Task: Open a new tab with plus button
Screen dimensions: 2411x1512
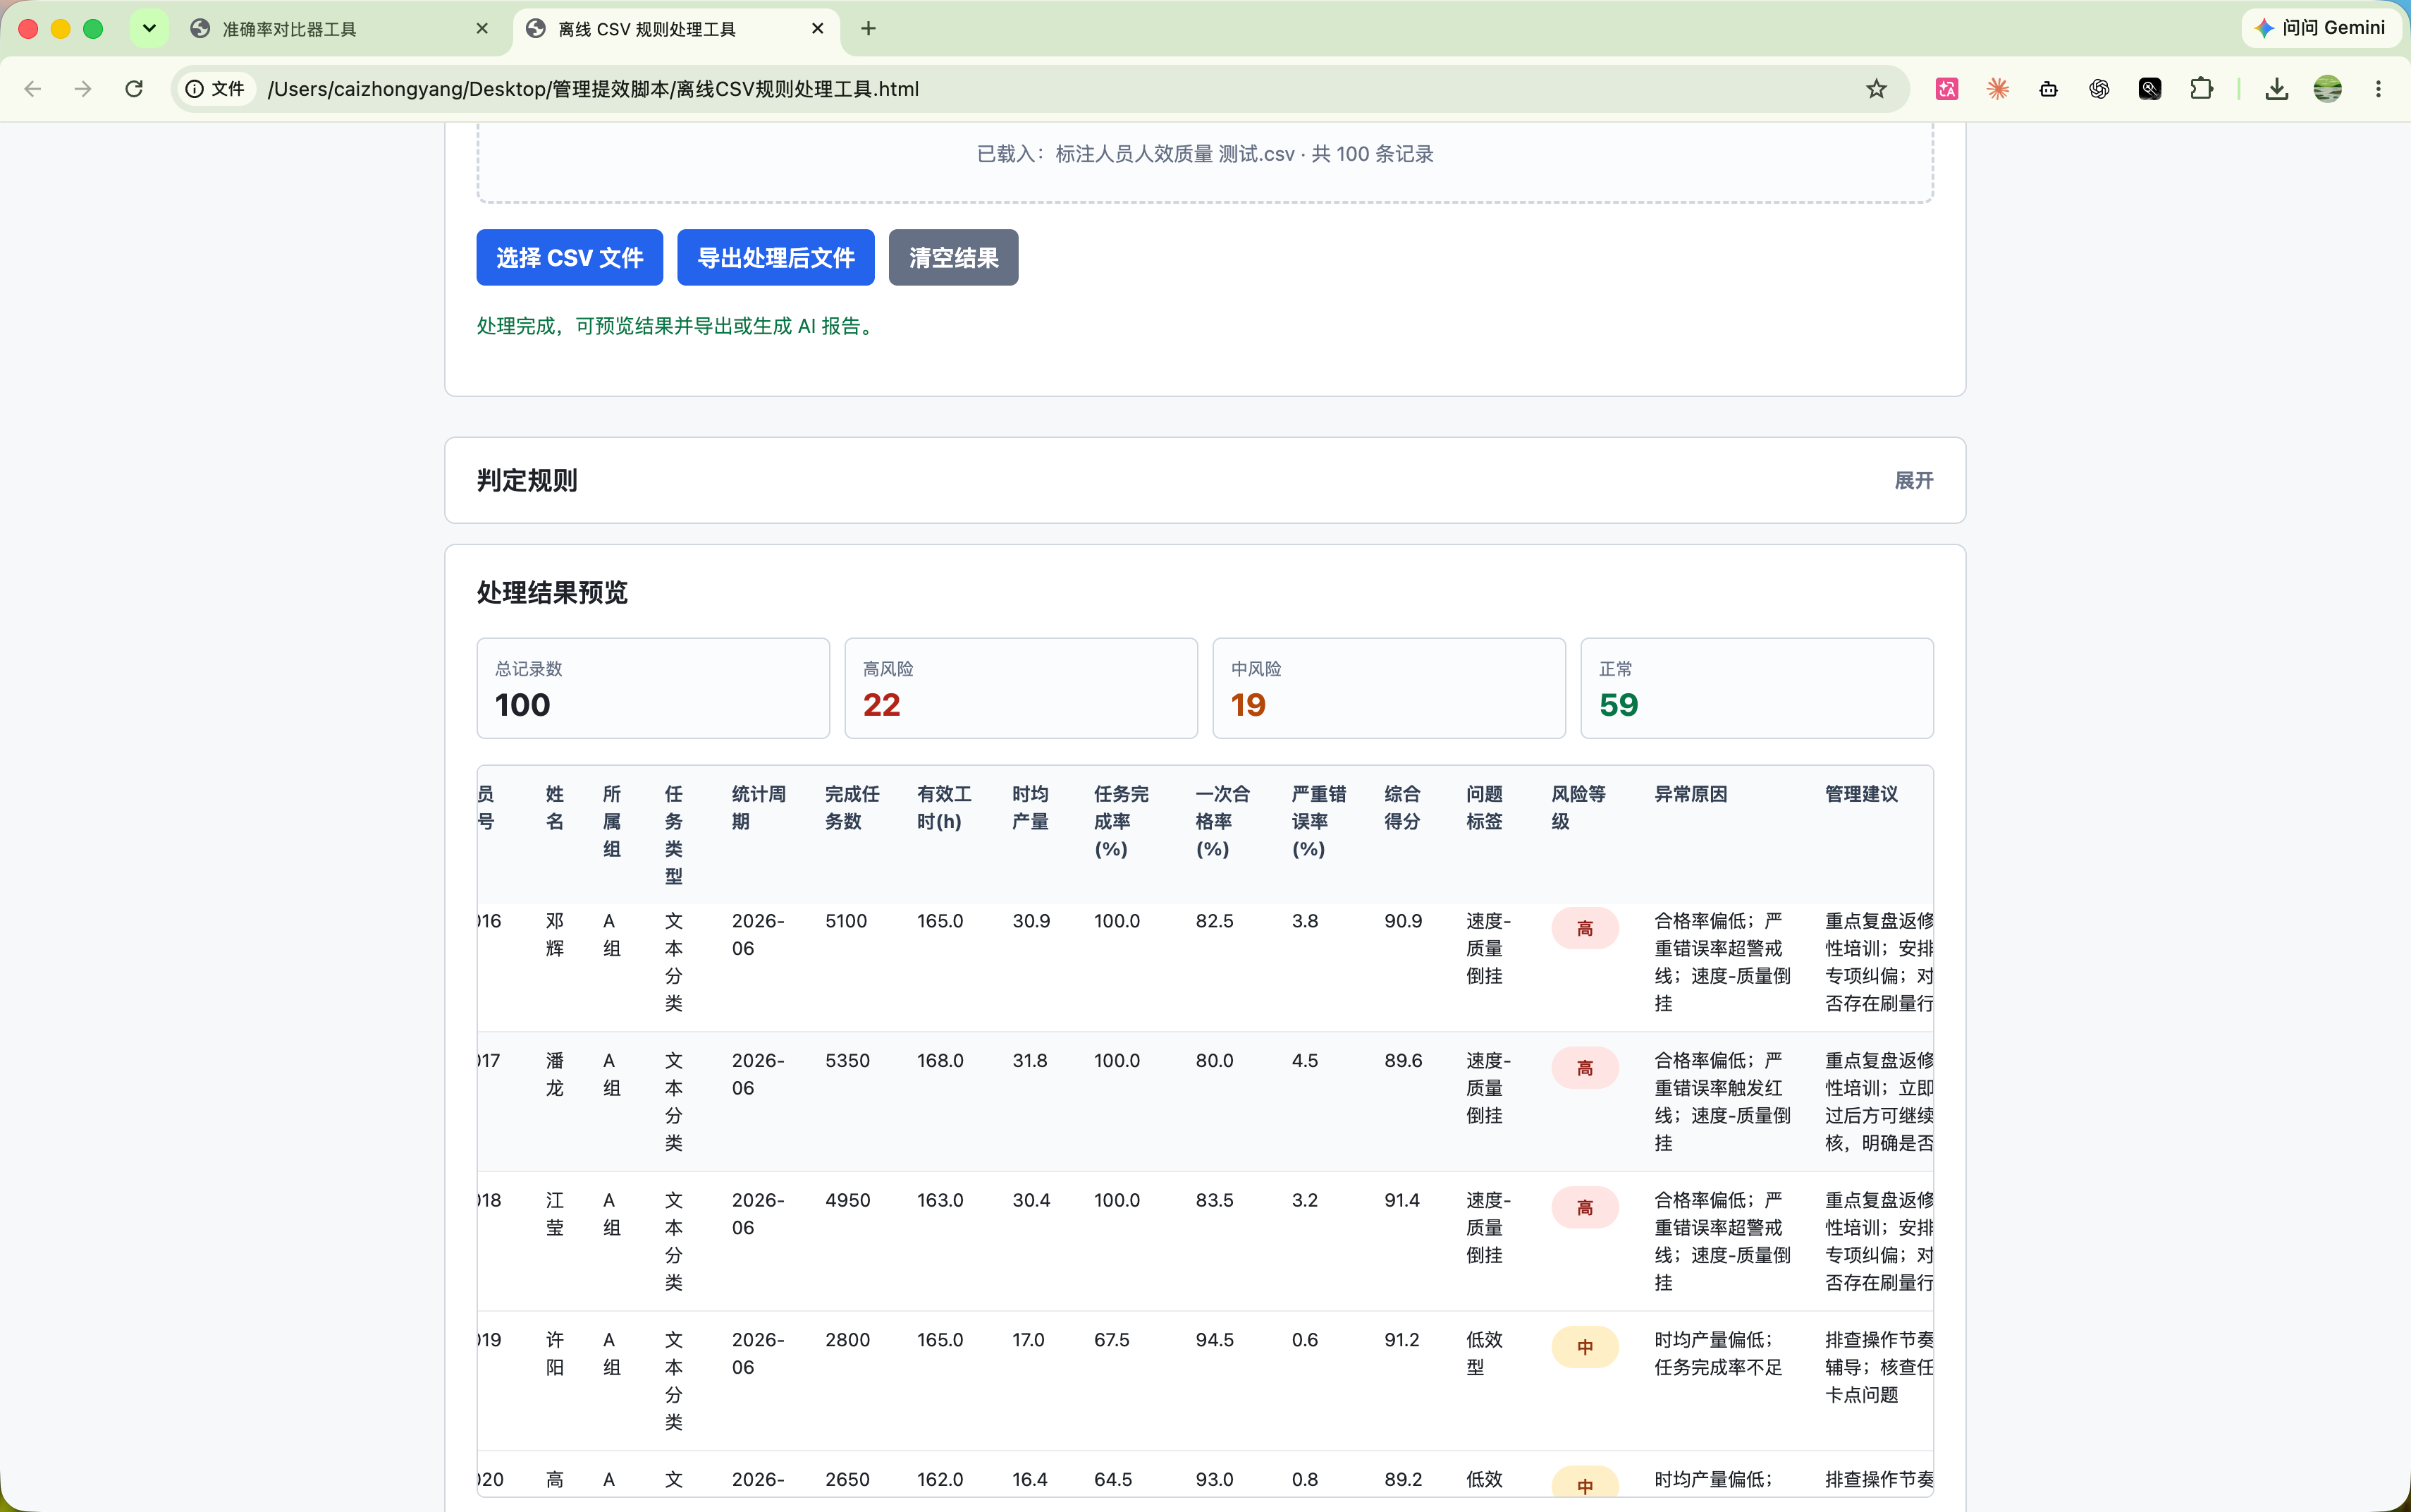Action: click(x=869, y=29)
